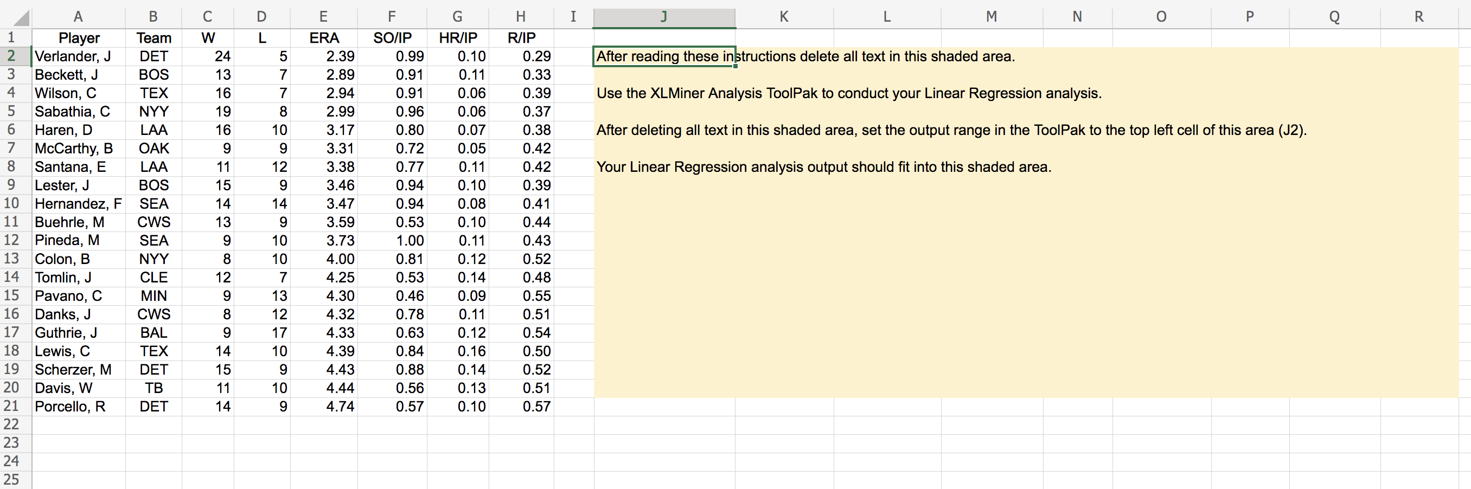The image size is (1471, 489).
Task: Click Verlander's SO/IP value 0.99
Action: point(392,56)
